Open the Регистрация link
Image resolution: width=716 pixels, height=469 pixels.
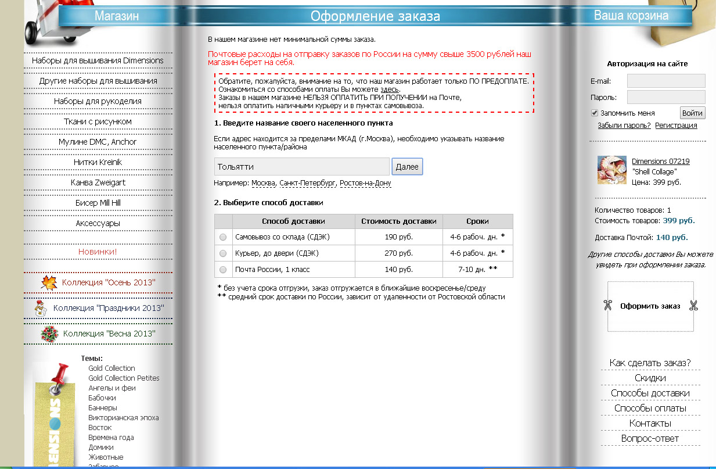676,126
